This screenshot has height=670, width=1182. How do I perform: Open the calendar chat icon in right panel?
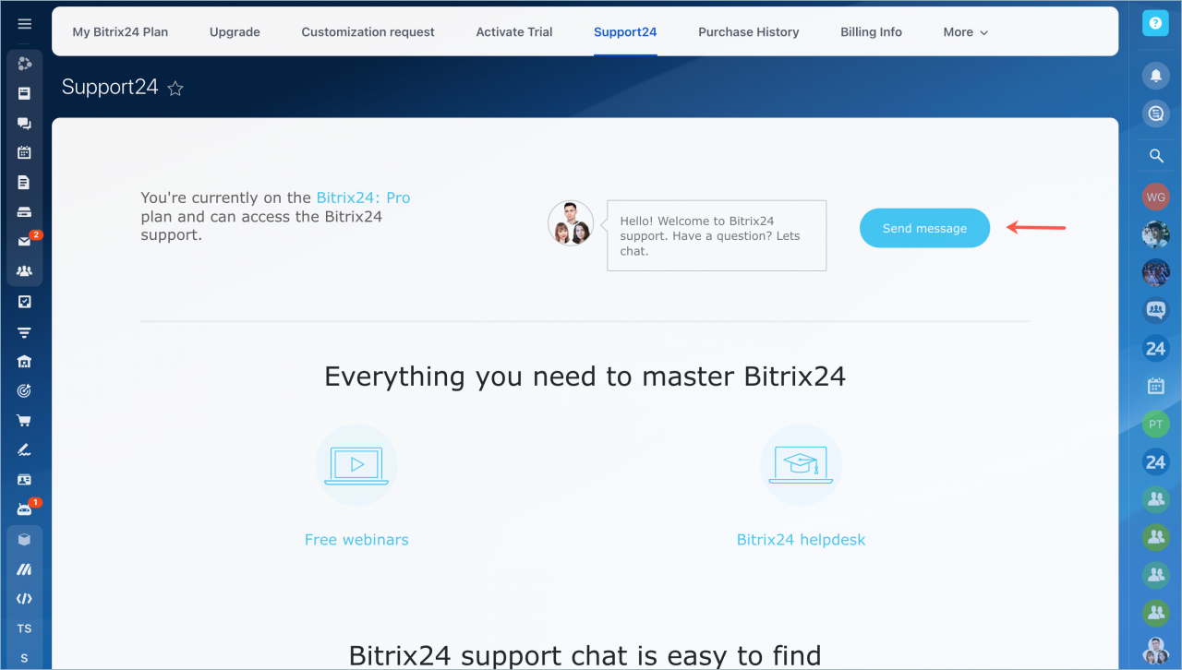tap(1155, 386)
